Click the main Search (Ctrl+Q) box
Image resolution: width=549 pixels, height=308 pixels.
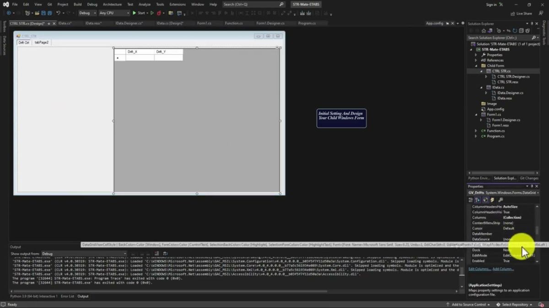[253, 4]
